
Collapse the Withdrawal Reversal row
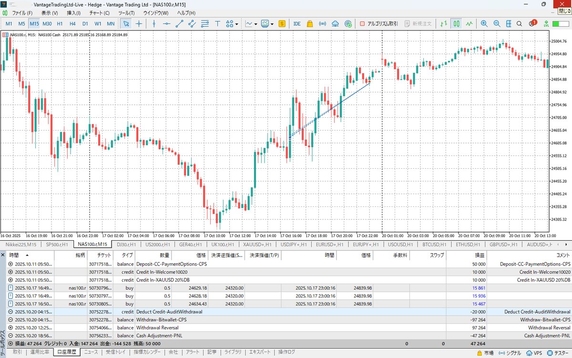coord(11,327)
